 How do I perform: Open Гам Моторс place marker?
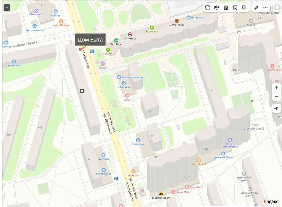(37, 11)
